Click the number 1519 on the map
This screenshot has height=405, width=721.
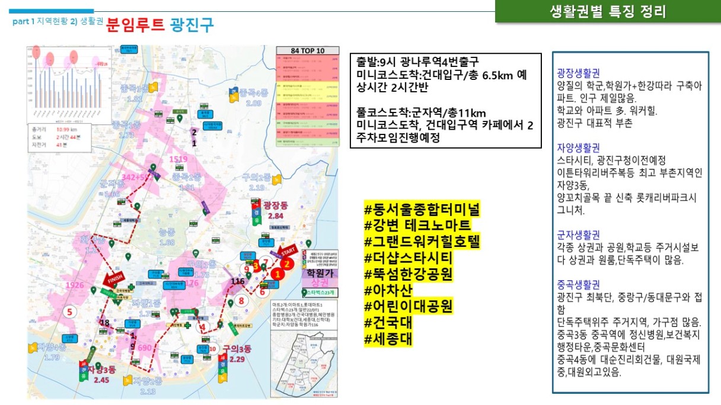point(178,159)
